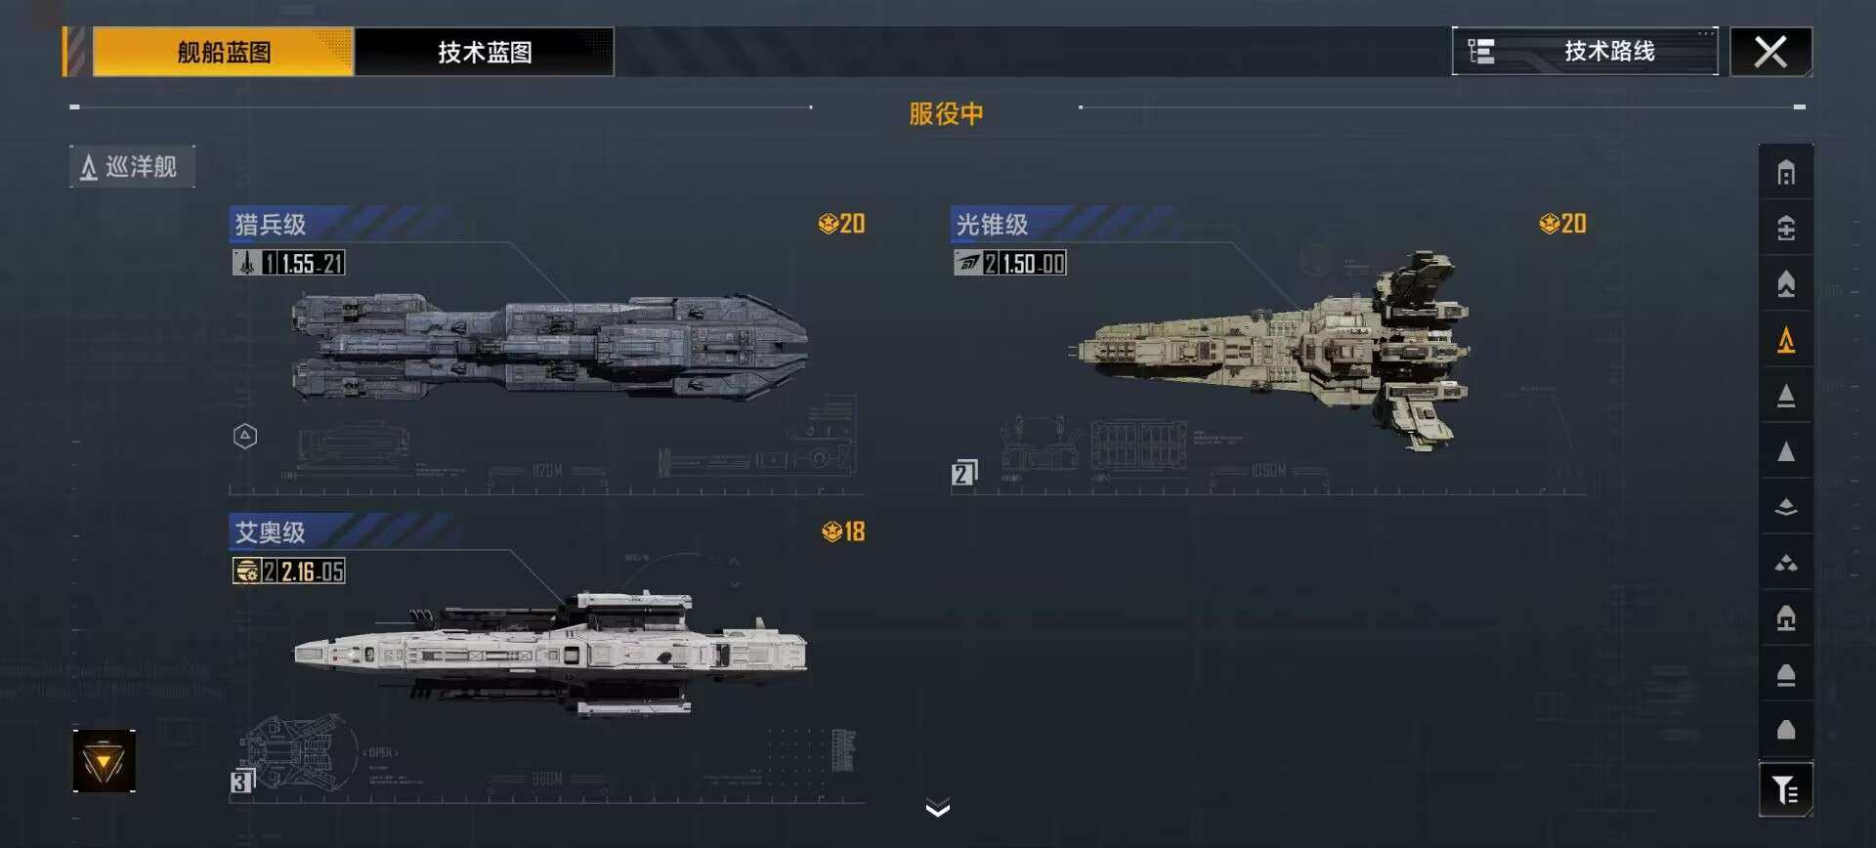Expand the list with the bottom chevron

pyautogui.click(x=938, y=808)
